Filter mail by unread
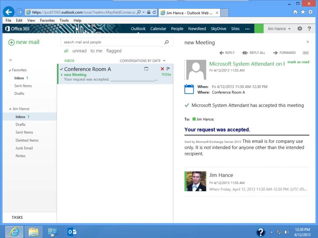Screen dimensions: 318x238 click(x=79, y=51)
